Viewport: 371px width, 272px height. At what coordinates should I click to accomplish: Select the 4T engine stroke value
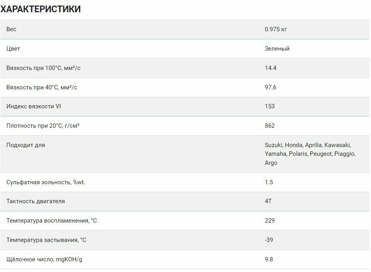tap(268, 201)
